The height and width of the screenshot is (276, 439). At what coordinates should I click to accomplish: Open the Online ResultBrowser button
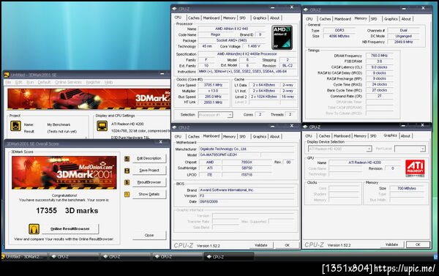coord(70,229)
